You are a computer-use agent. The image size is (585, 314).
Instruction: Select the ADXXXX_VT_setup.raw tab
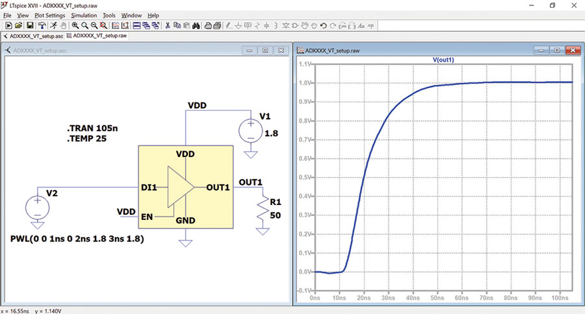99,36
